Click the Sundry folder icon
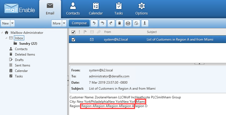 [15, 43]
